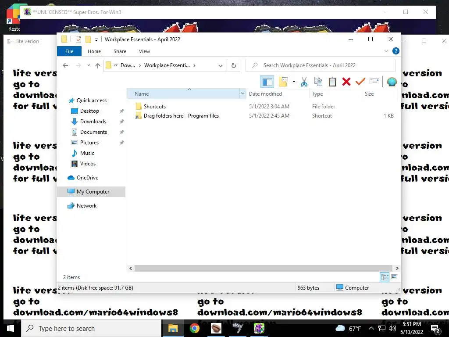Select 'Drag folders here - Program files' shortcut

click(181, 116)
